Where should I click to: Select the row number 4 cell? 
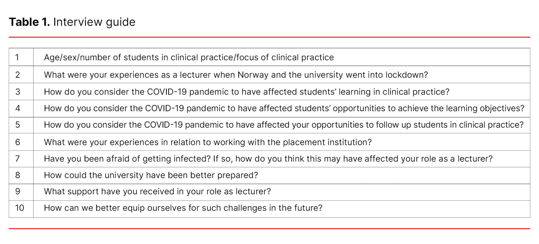pyautogui.click(x=18, y=109)
